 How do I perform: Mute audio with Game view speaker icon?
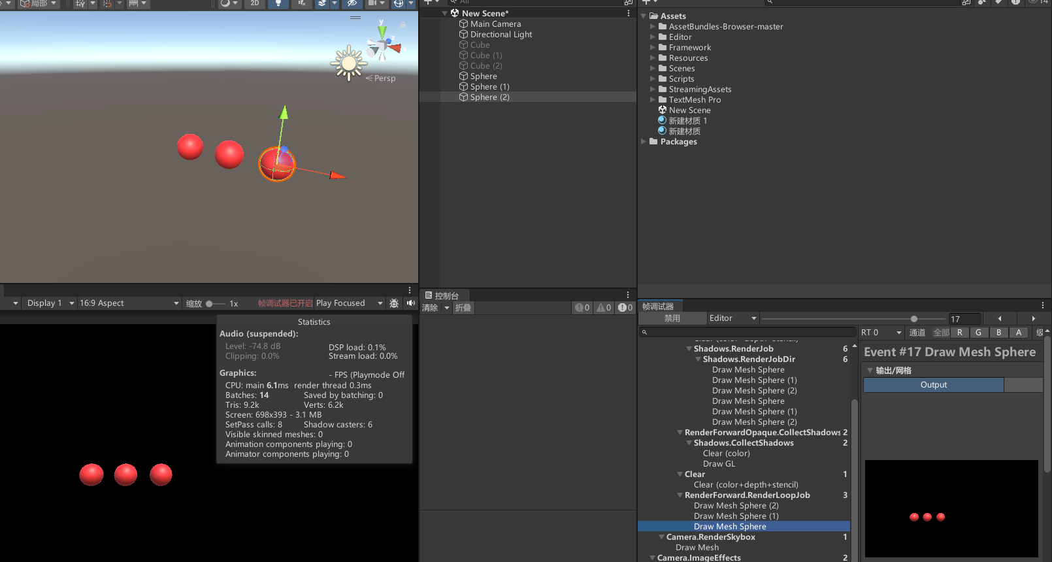pos(410,303)
